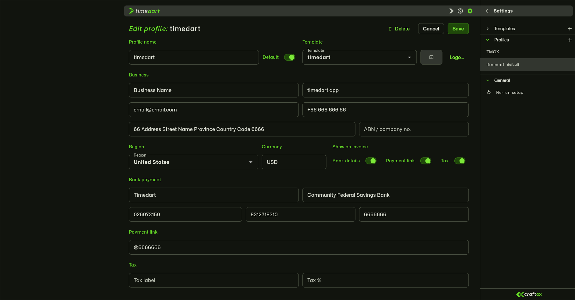The width and height of the screenshot is (575, 300).
Task: Toggle Tax display on invoice
Action: pos(460,161)
